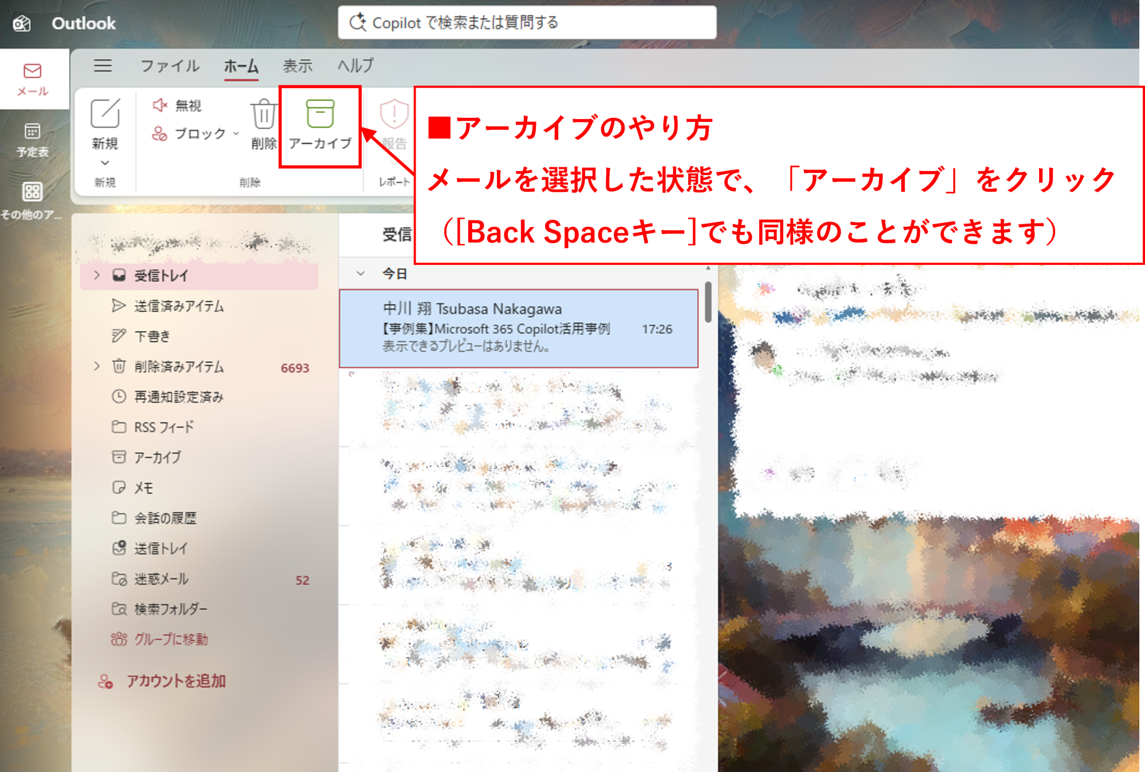Click the New mail (新規) compose icon
Viewport: 1145px width, 772px height.
coord(105,114)
